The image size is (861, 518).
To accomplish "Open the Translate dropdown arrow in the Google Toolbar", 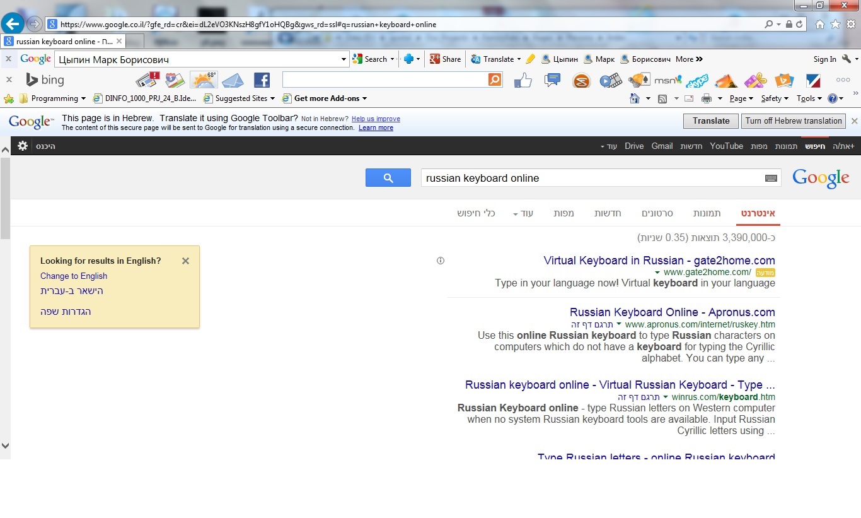I will pyautogui.click(x=519, y=59).
